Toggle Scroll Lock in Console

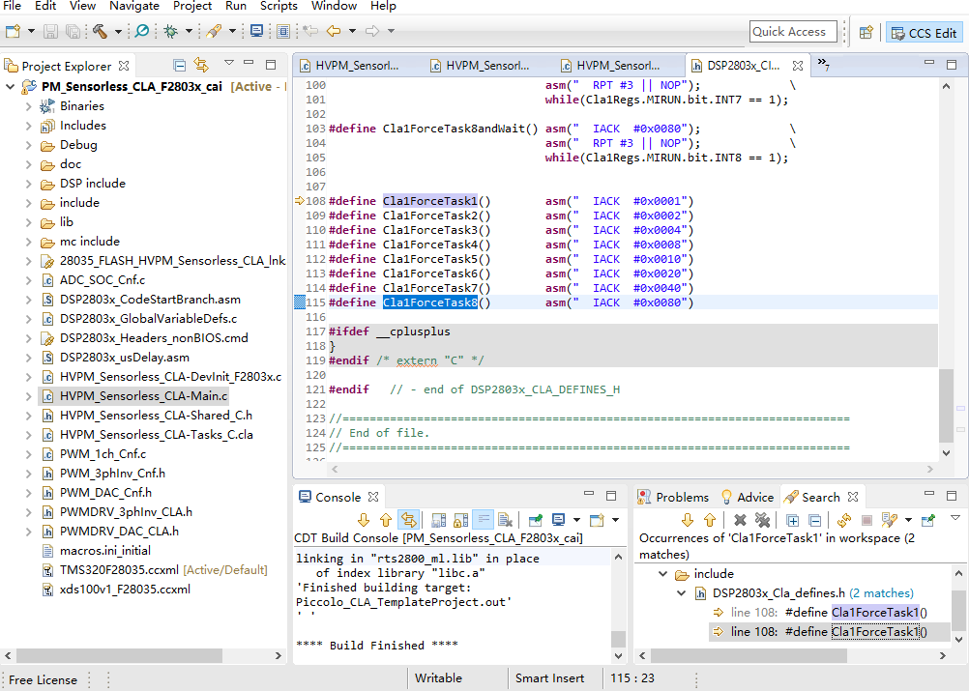460,521
